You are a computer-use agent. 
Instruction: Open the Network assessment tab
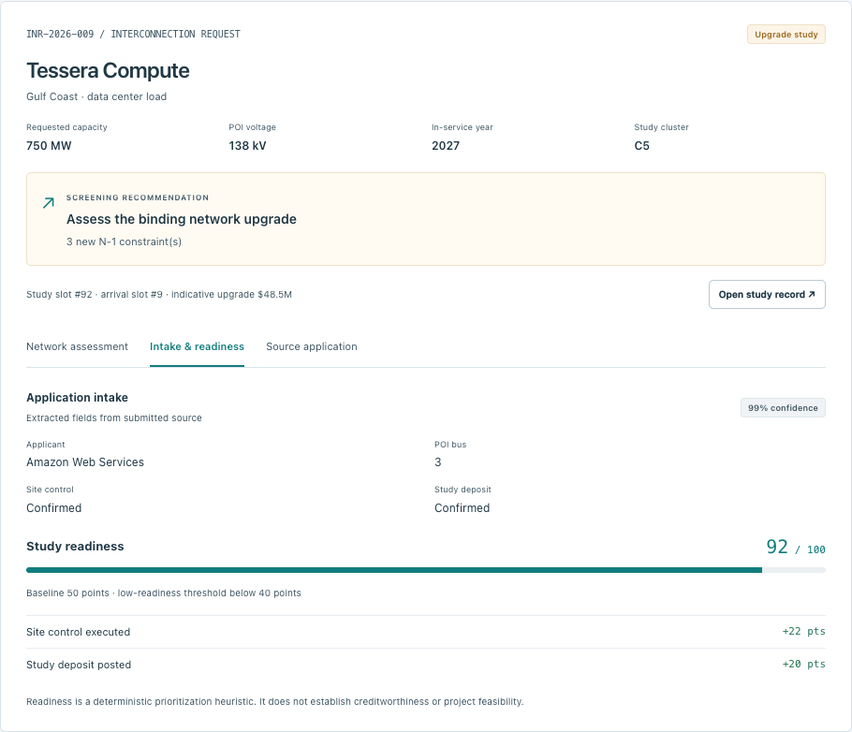pyautogui.click(x=77, y=346)
